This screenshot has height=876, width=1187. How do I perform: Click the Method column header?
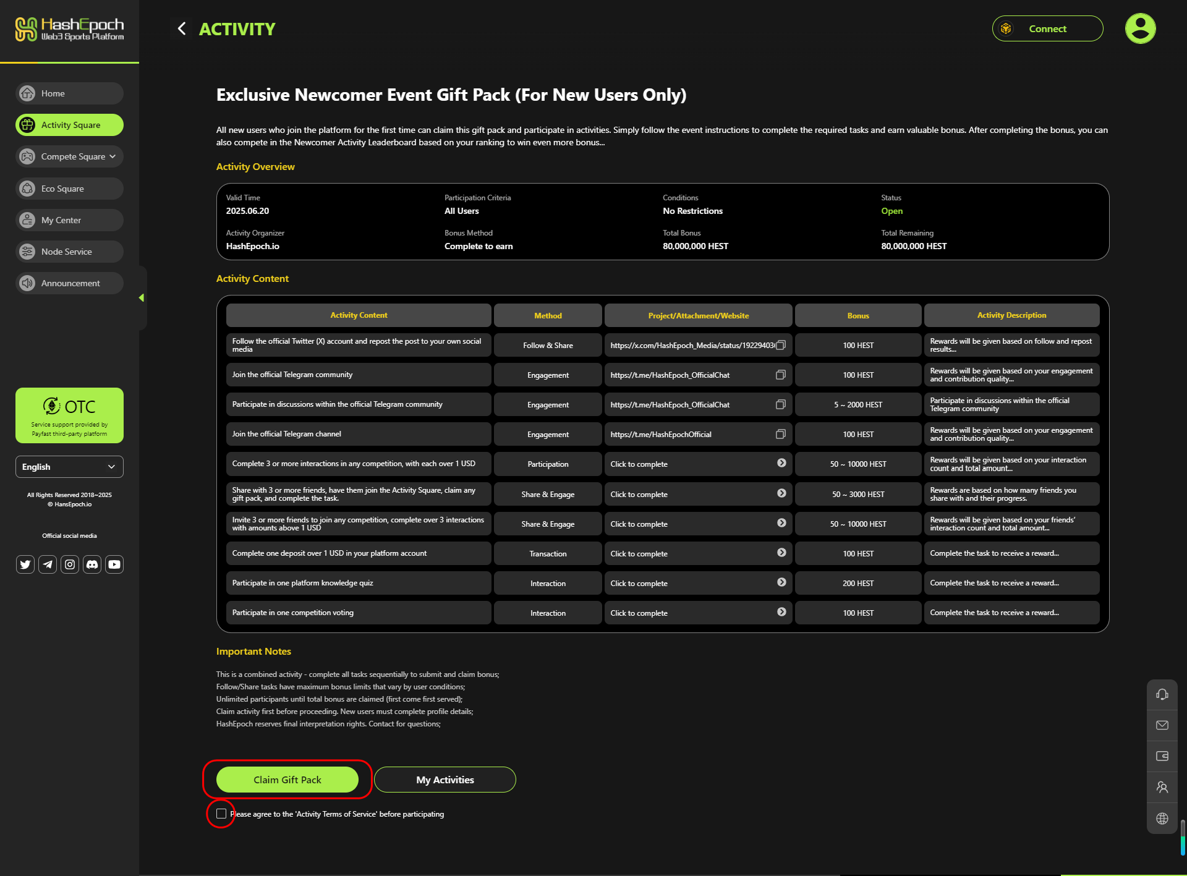point(548,315)
